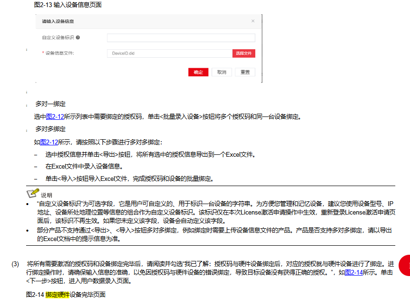Follow 图2-12 link under 多对多绑定 heading

point(49,142)
